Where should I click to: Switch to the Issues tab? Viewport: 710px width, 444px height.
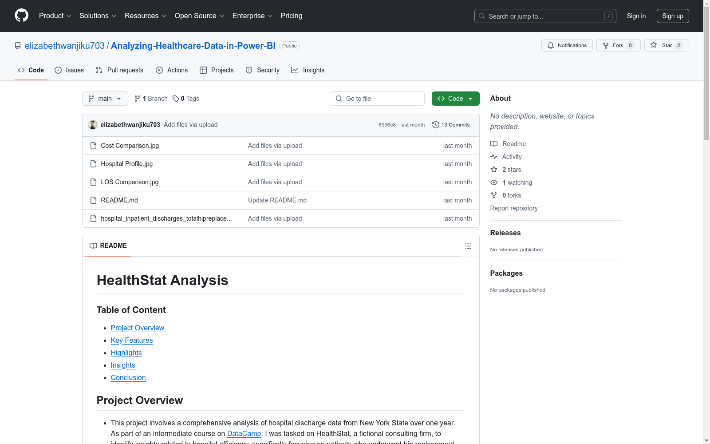pyautogui.click(x=69, y=70)
